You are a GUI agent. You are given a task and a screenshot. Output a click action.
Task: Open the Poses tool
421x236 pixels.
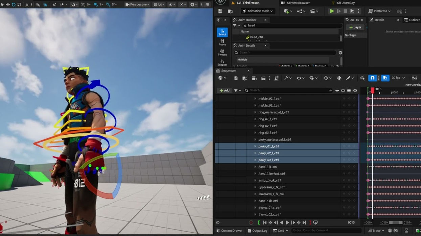tap(222, 42)
